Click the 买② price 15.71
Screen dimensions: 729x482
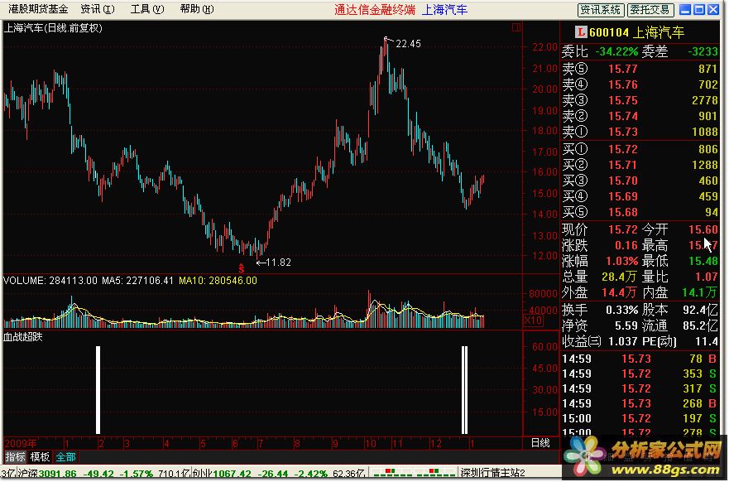point(622,165)
